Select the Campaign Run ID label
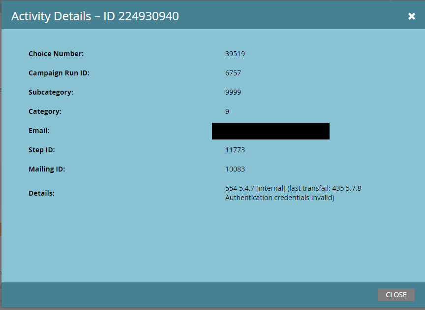The height and width of the screenshot is (310, 425). [x=59, y=73]
